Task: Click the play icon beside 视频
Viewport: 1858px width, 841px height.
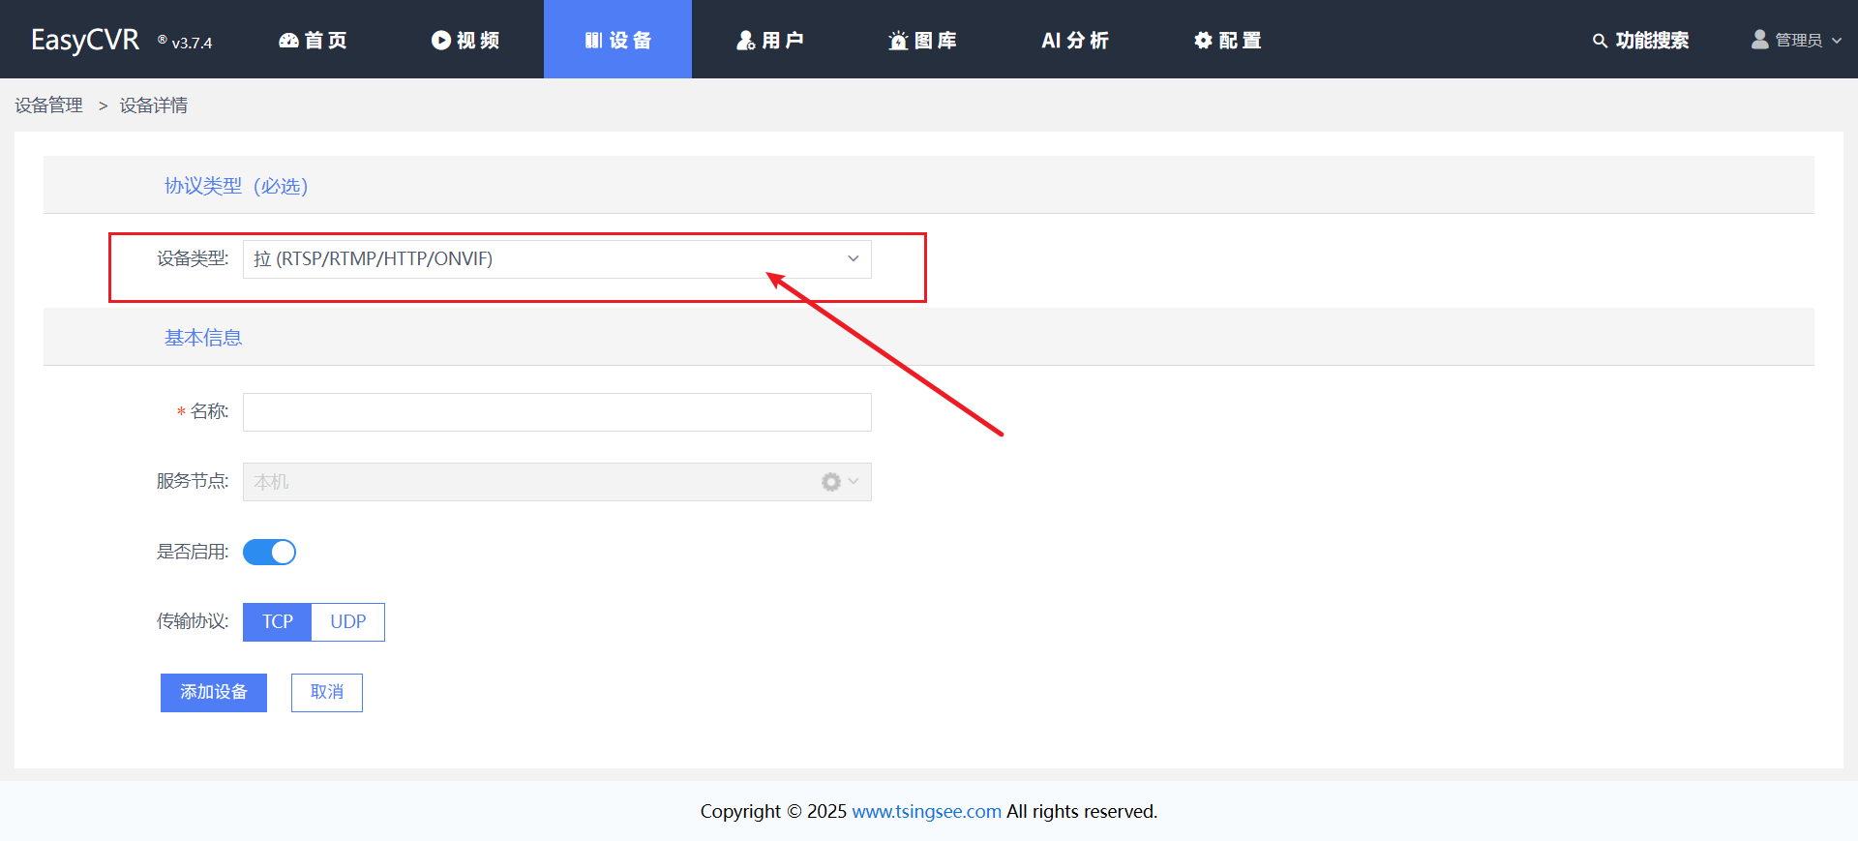Action: click(x=441, y=41)
